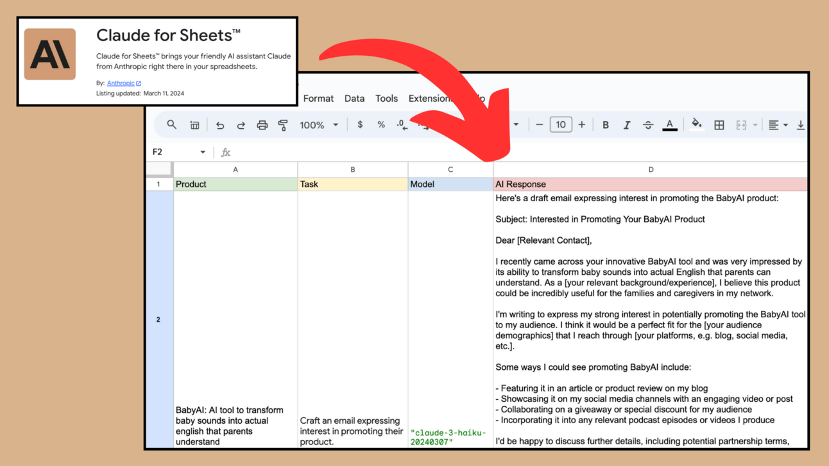Viewport: 829px width, 466px height.
Task: Toggle italic formatting
Action: [626, 126]
